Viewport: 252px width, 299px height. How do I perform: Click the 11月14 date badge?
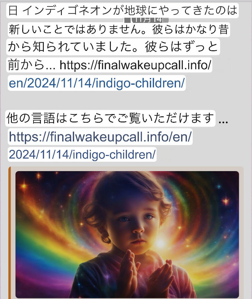click(x=146, y=20)
